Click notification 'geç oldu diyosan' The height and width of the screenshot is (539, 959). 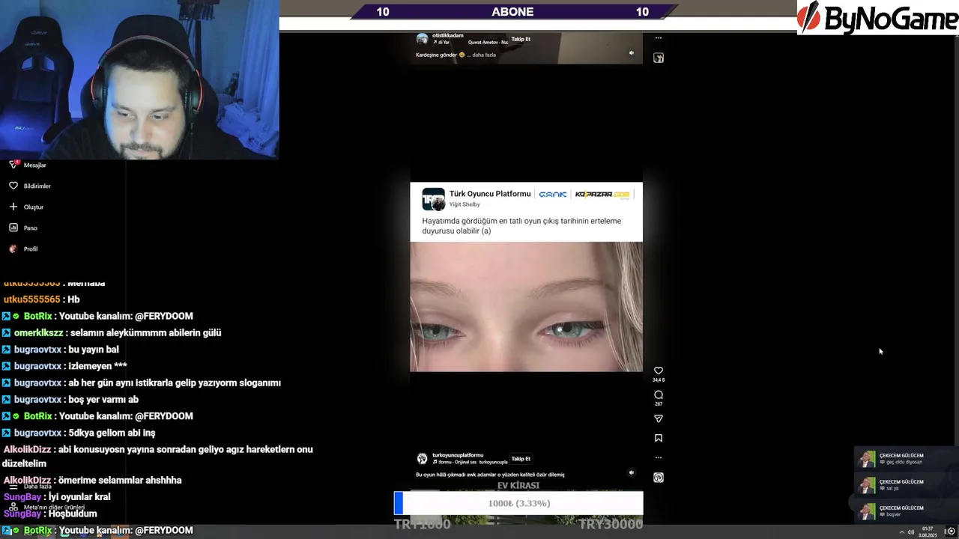[x=904, y=462]
